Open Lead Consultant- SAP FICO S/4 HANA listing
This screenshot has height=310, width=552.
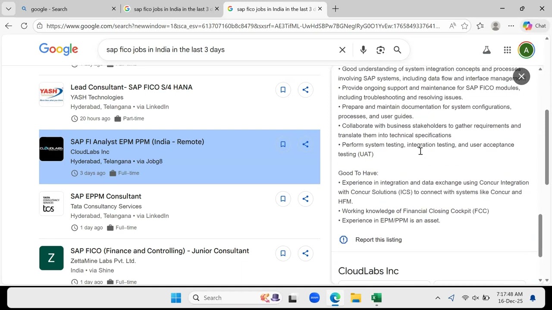coord(132,87)
